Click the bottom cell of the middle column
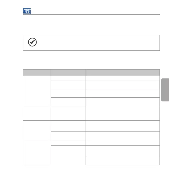 pyautogui.click(x=68, y=161)
